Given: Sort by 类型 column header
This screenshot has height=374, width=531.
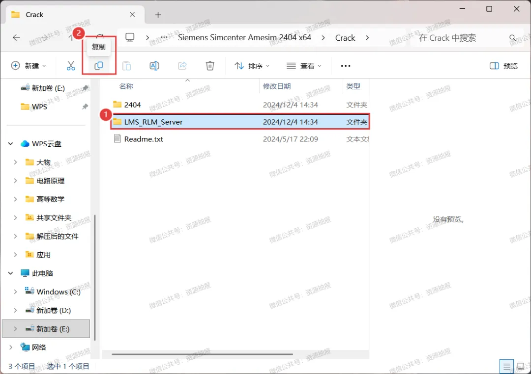Looking at the screenshot, I should coord(353,86).
